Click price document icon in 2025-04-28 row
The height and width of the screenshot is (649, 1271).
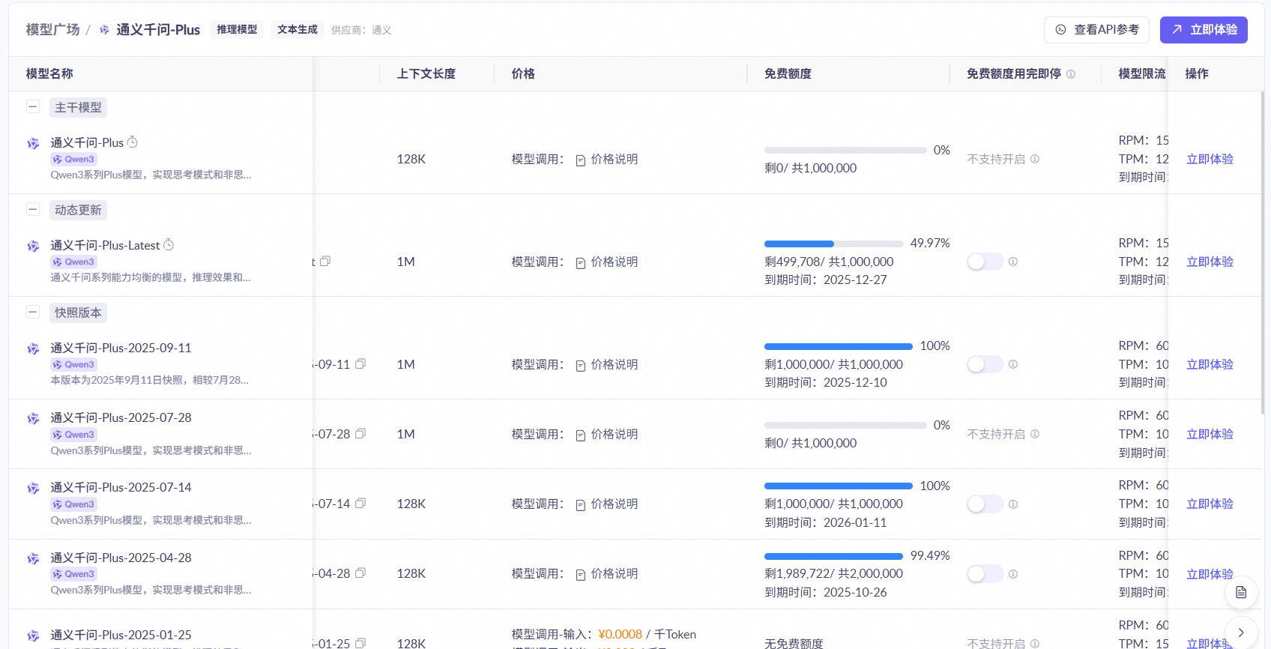coord(580,574)
